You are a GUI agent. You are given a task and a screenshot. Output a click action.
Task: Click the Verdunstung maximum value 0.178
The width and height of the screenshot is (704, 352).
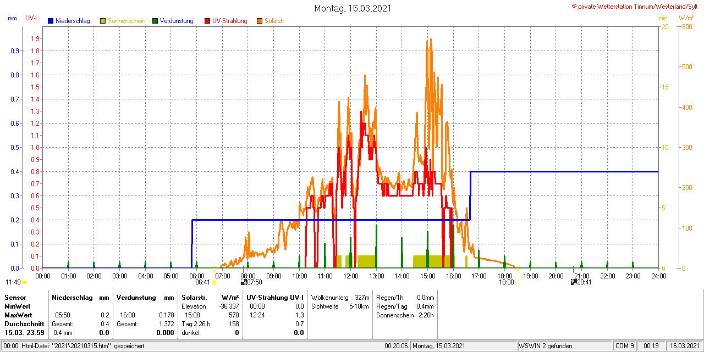coord(166,315)
